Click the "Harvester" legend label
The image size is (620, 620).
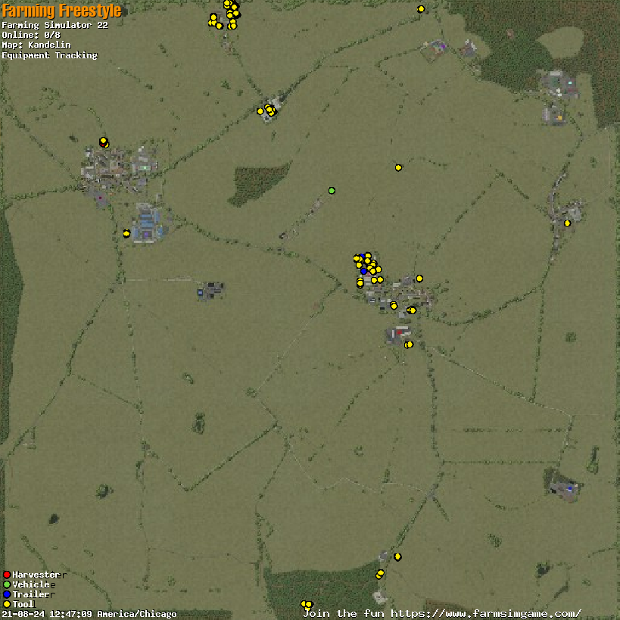[x=36, y=575]
